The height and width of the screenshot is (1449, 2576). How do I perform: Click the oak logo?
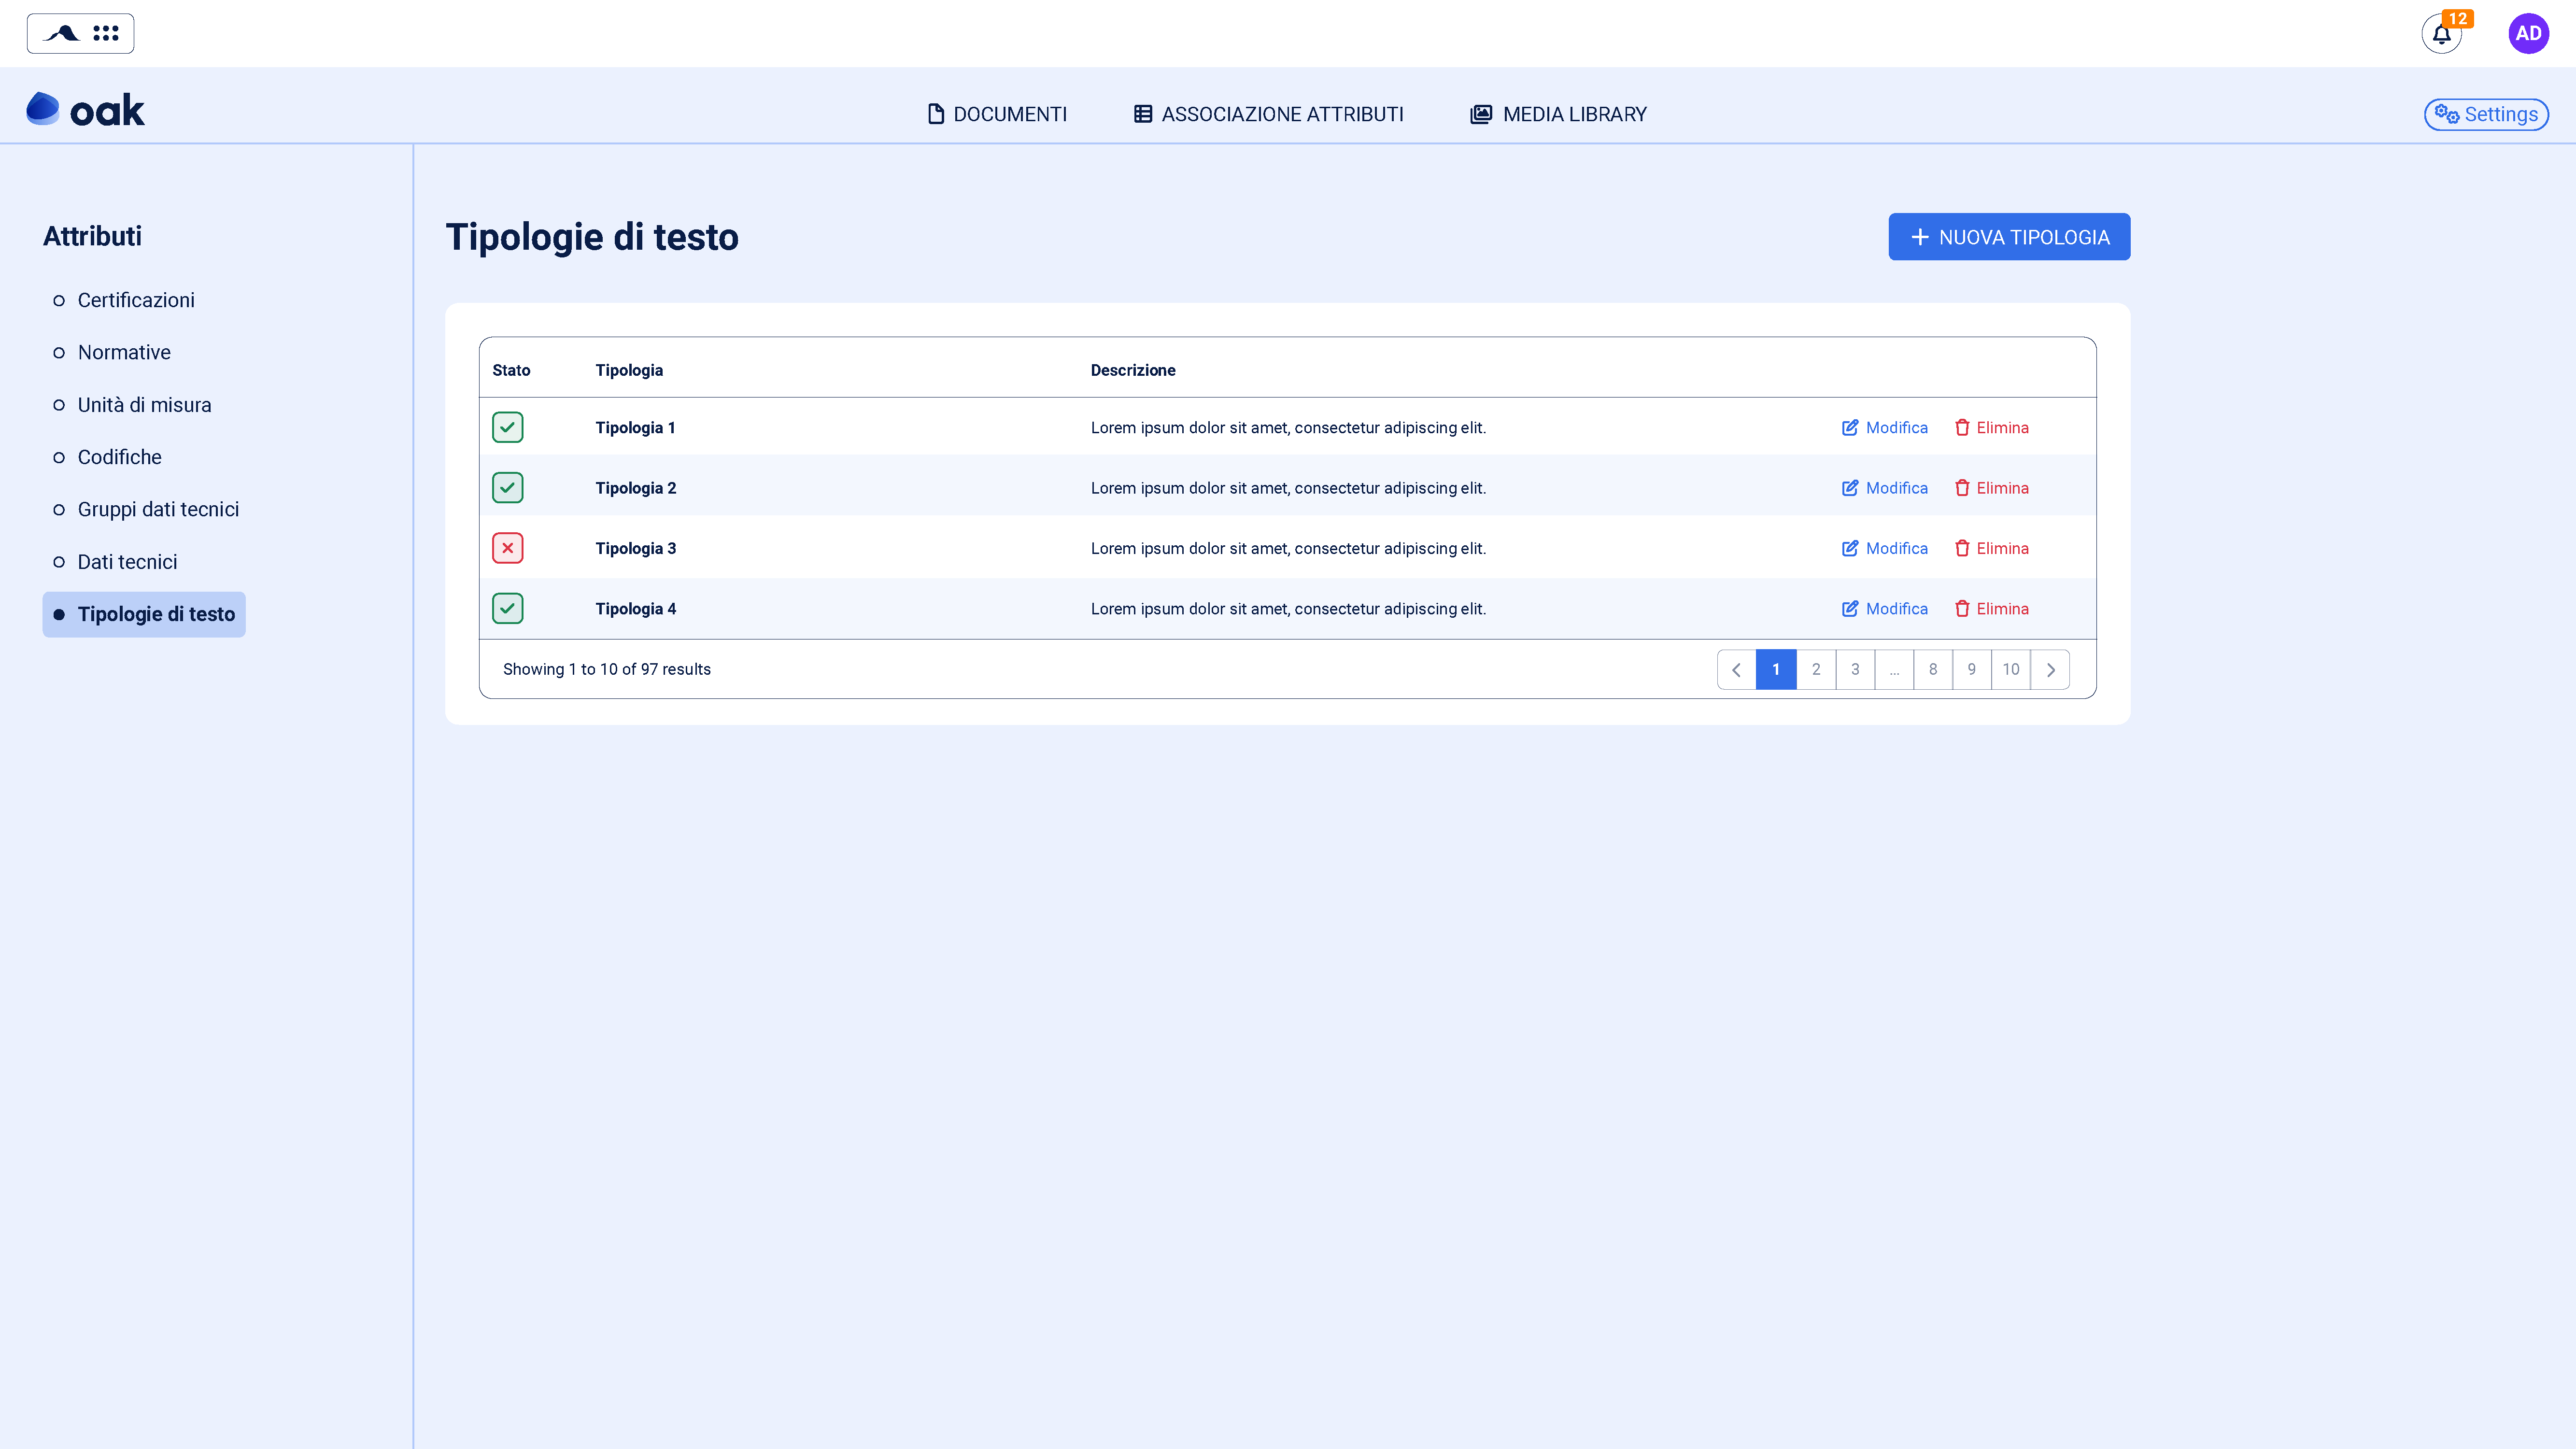(86, 110)
